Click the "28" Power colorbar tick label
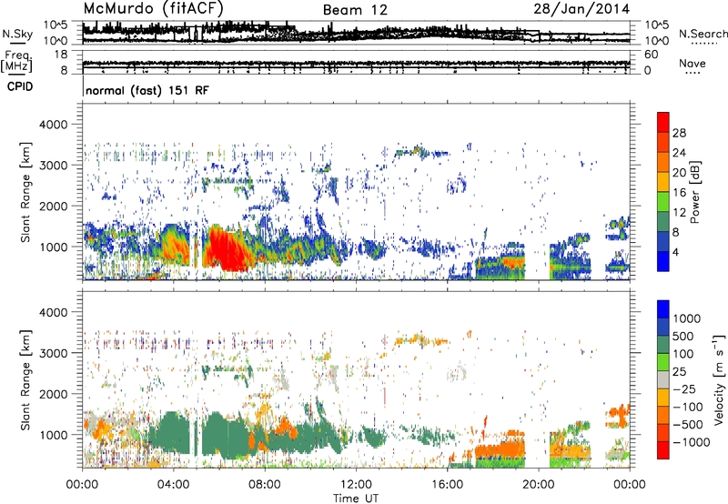Screen dimensions: 728x504 pos(679,133)
